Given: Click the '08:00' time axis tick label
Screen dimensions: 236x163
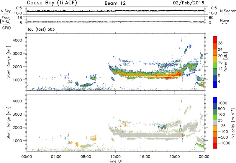Looking at the screenshot, I should [x=86, y=157].
